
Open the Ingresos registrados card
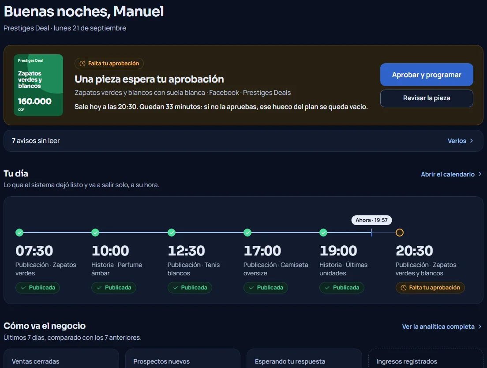(x=426, y=358)
